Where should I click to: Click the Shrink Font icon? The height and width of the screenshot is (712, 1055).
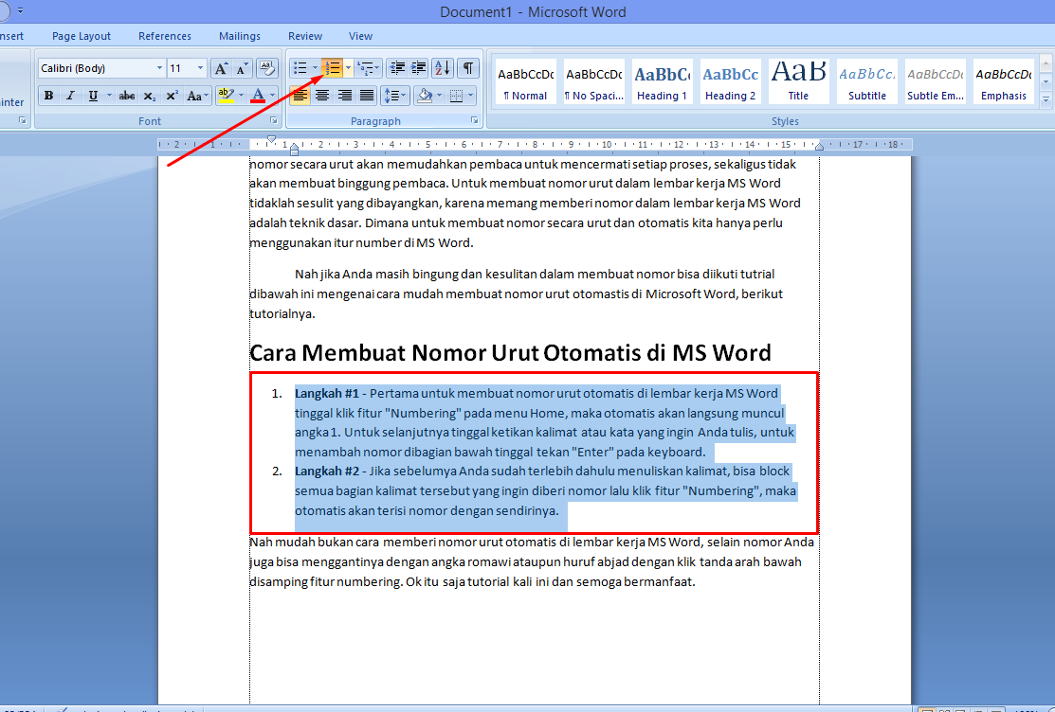click(x=242, y=68)
